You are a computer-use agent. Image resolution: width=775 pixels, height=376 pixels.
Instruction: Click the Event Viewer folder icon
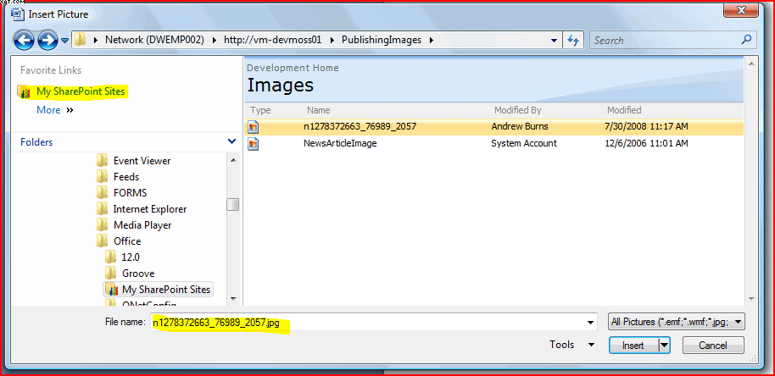point(103,161)
